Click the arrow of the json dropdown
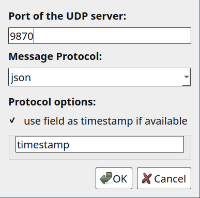The width and height of the screenshot is (200, 198). point(187,77)
